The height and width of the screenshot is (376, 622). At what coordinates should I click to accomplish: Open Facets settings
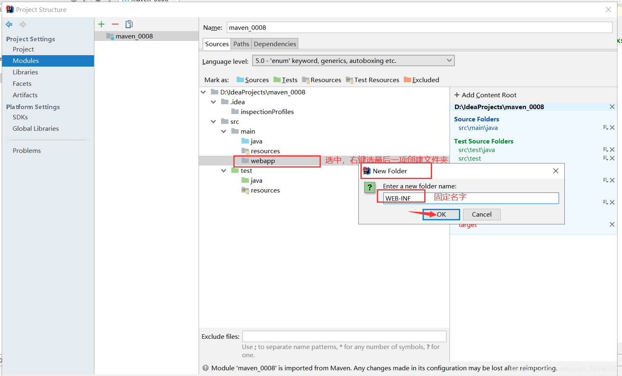(x=22, y=83)
